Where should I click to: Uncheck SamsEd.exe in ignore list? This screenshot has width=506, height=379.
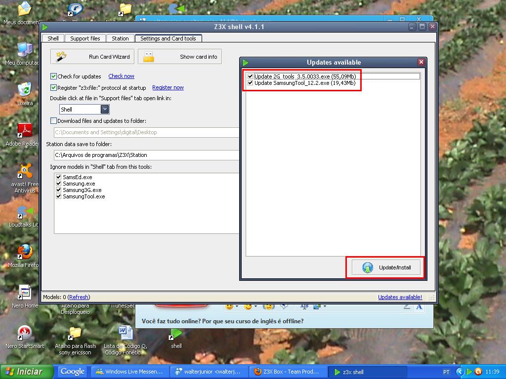(58, 177)
